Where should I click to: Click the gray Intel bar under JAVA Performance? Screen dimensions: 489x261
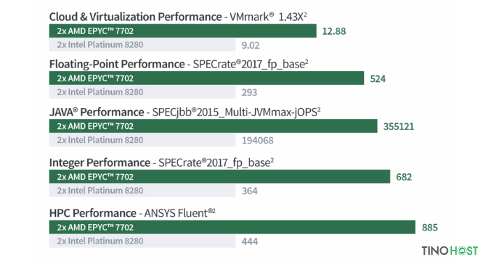[143, 140]
